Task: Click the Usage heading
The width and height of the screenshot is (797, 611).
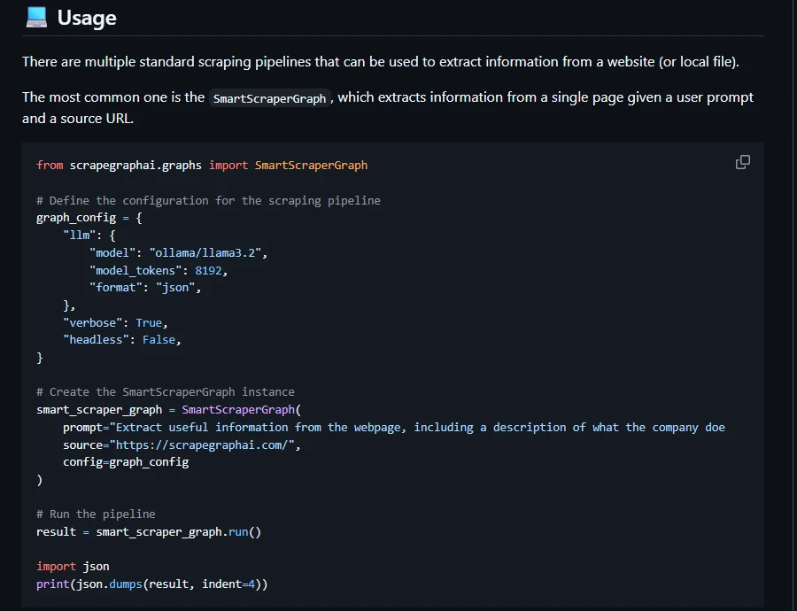Action: click(x=87, y=18)
